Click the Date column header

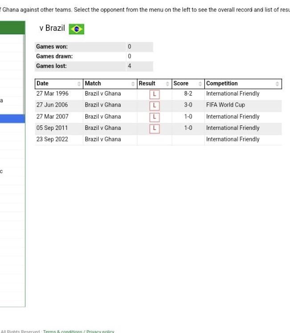(x=59, y=83)
